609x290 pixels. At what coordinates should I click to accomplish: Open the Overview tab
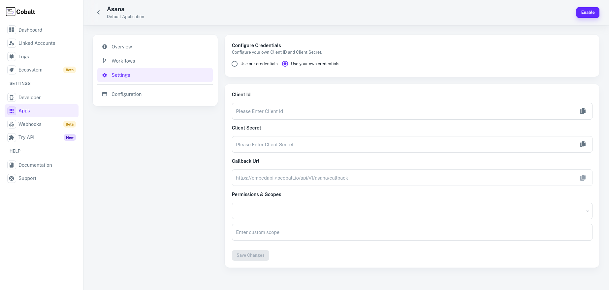click(x=155, y=47)
